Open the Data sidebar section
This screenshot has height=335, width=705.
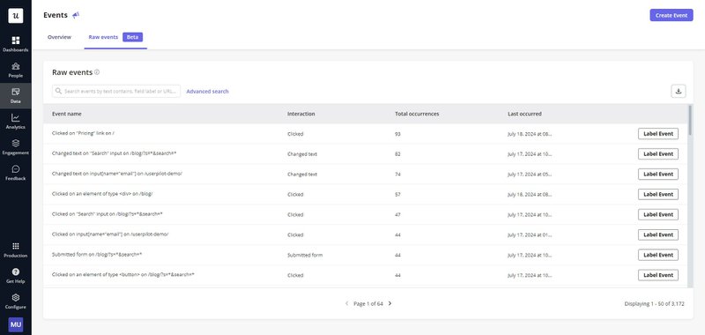pyautogui.click(x=15, y=96)
